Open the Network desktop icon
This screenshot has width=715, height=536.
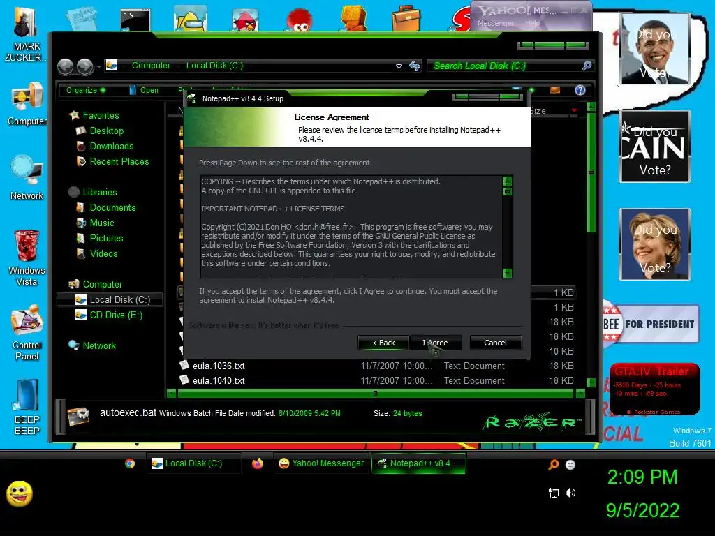pyautogui.click(x=27, y=178)
